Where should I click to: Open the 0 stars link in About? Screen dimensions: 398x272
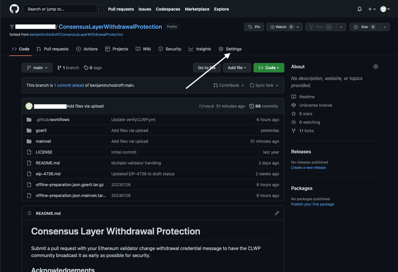302,114
